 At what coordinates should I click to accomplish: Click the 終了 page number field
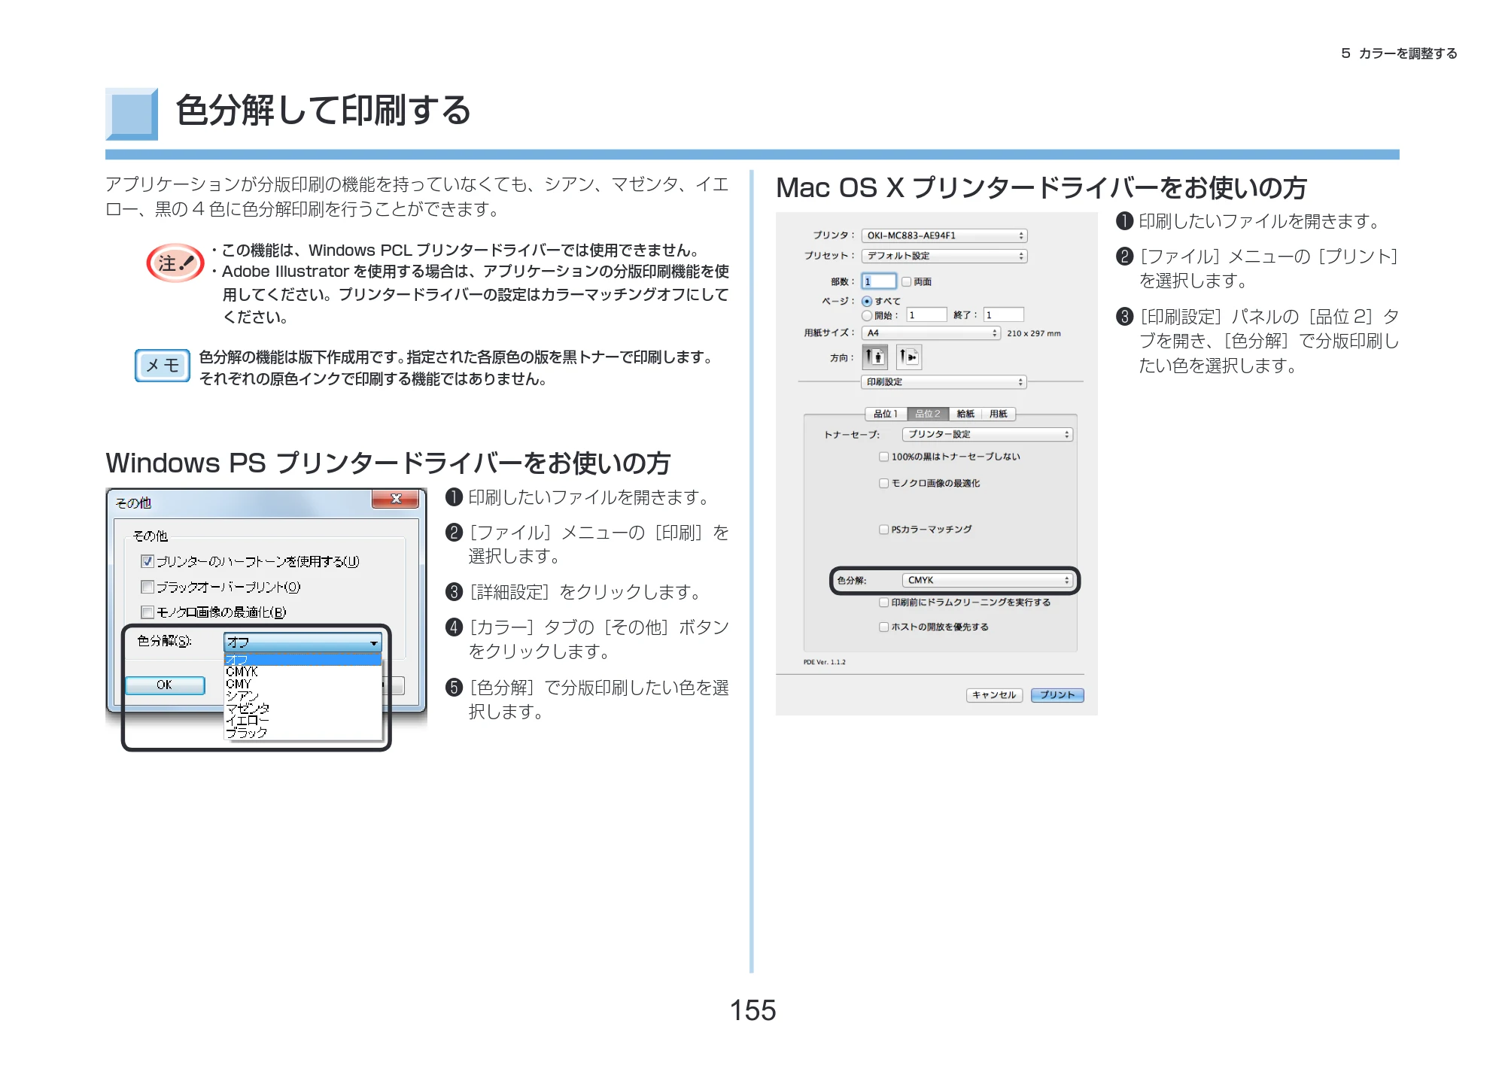[x=1004, y=315]
